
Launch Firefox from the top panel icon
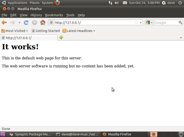(57, 3)
